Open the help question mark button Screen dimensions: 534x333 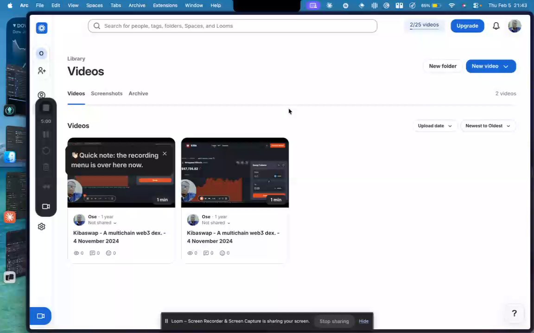coord(514,313)
